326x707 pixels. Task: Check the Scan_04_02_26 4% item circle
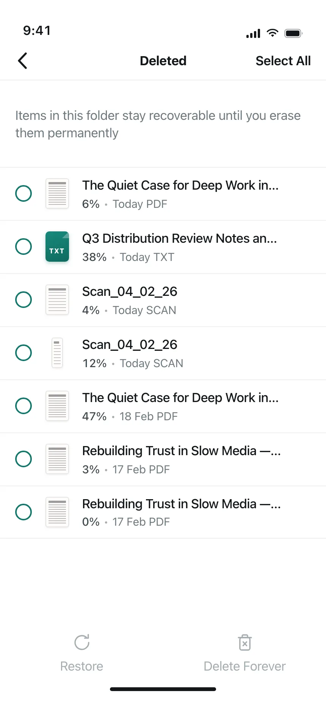pos(24,300)
